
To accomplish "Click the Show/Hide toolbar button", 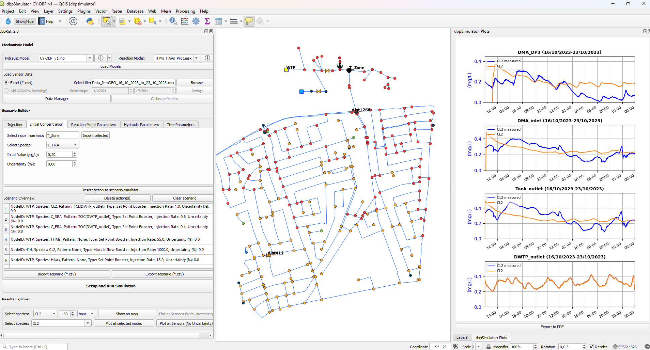I will (x=25, y=21).
